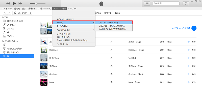This screenshot has height=104, width=202.
Task: Click the I'll Be There artwork thumbnail
Action: (44, 58)
